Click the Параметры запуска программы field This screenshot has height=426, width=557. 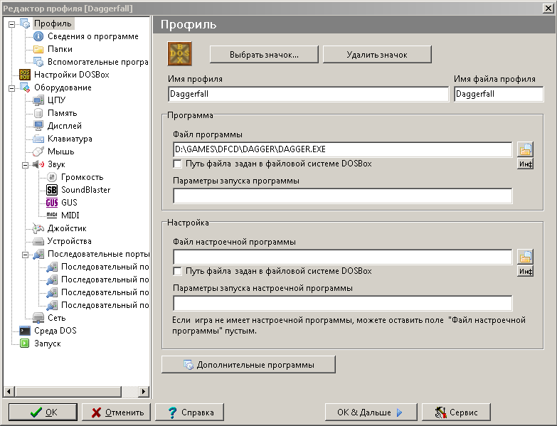[342, 196]
